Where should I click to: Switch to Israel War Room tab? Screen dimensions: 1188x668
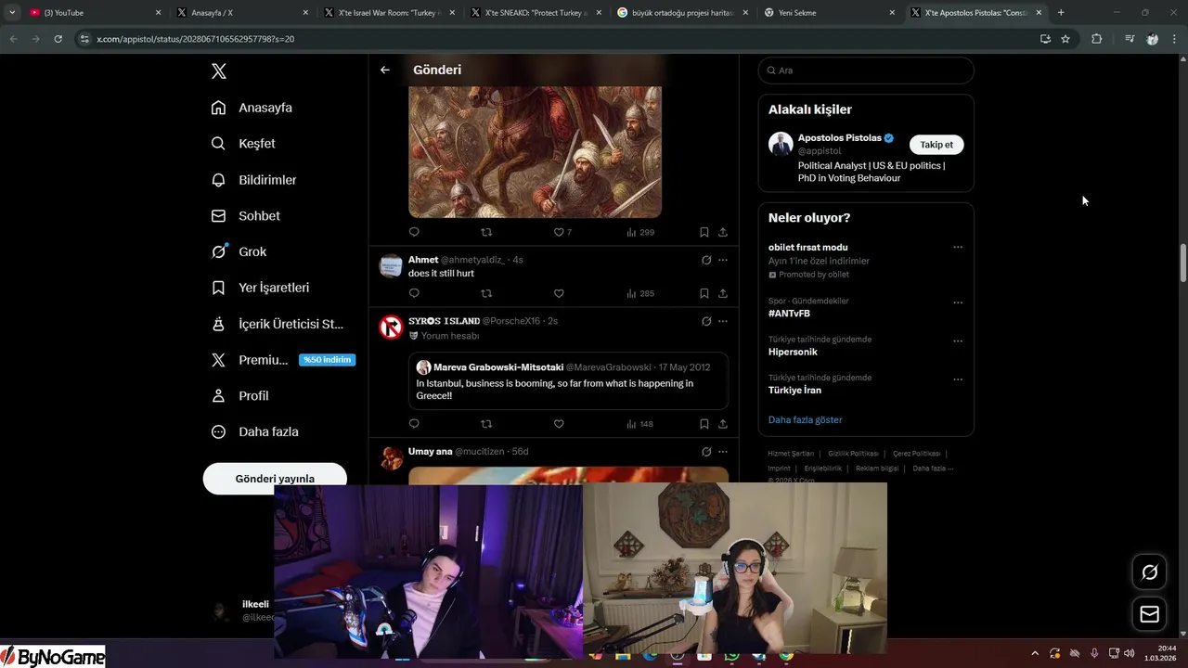click(390, 13)
